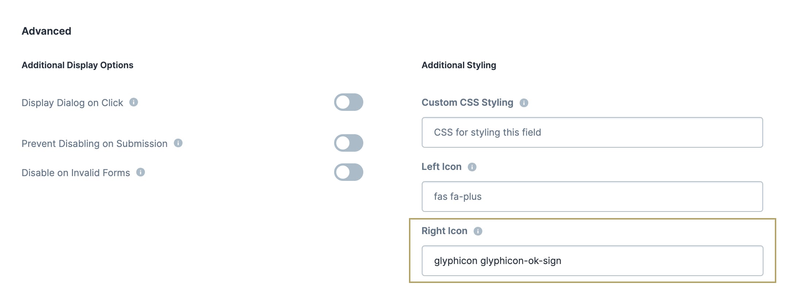Click the Disable on Invalid Forms label
Viewport: 796px width, 291px height.
[76, 173]
